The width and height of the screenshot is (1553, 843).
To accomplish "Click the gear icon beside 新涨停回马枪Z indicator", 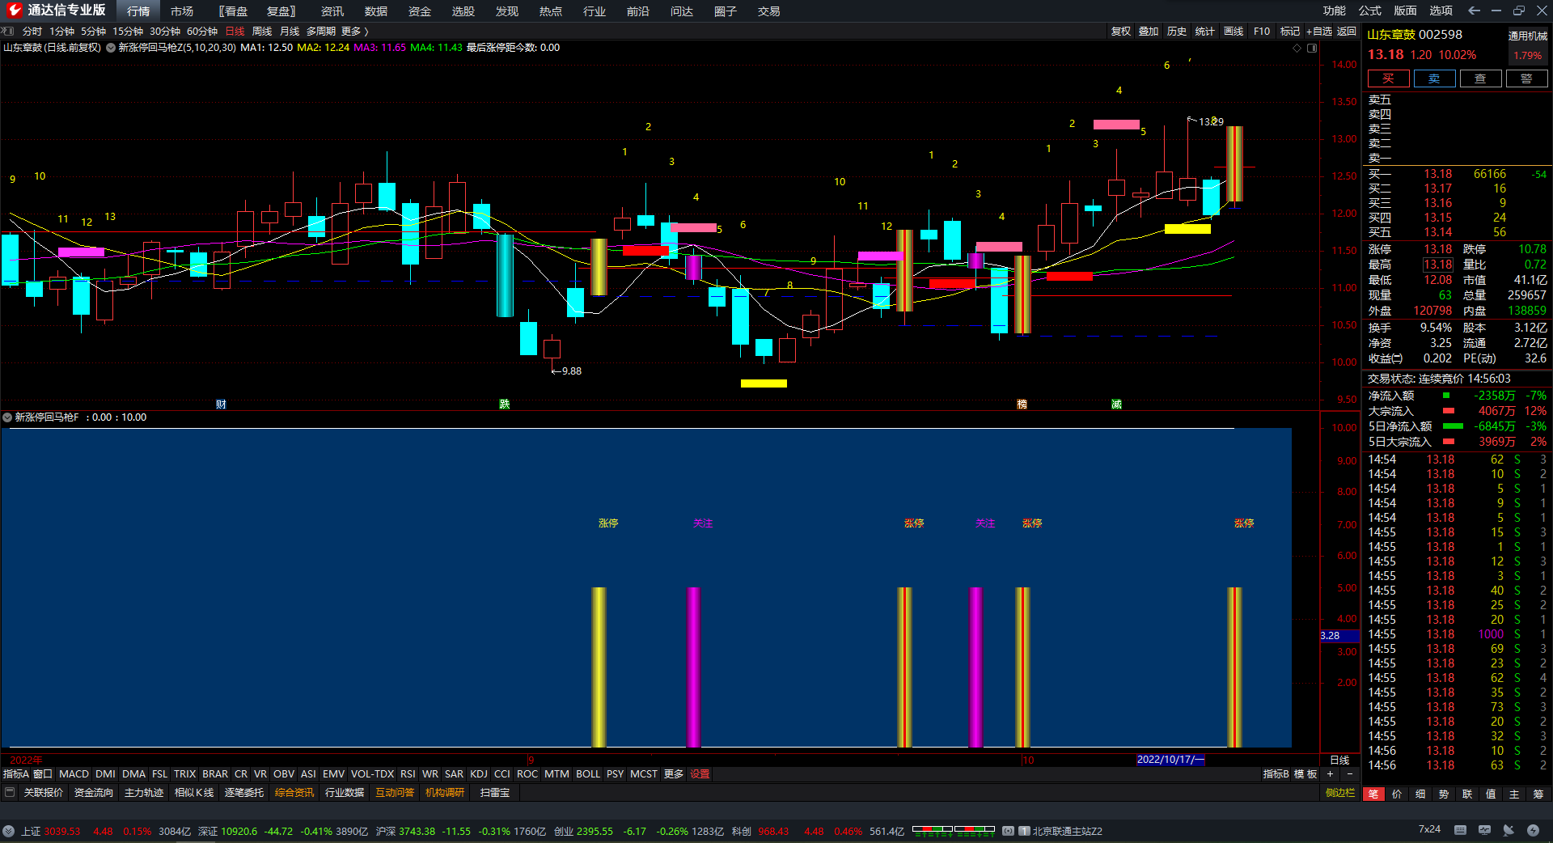I will [x=111, y=48].
